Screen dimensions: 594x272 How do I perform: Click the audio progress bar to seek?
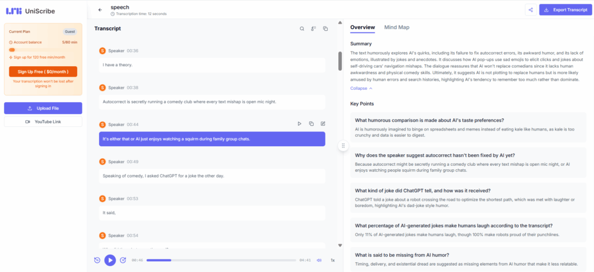220,260
